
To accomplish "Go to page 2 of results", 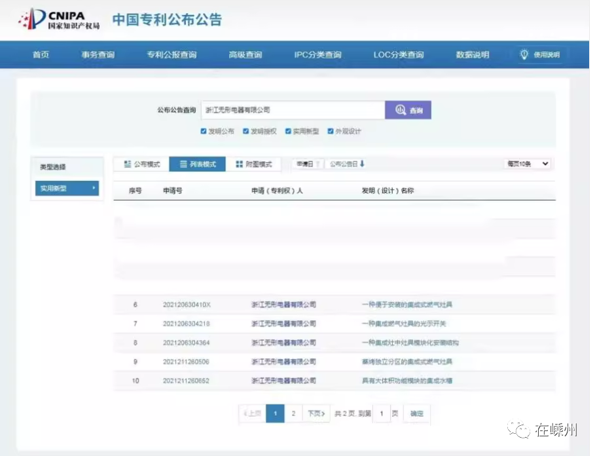I will click(293, 413).
